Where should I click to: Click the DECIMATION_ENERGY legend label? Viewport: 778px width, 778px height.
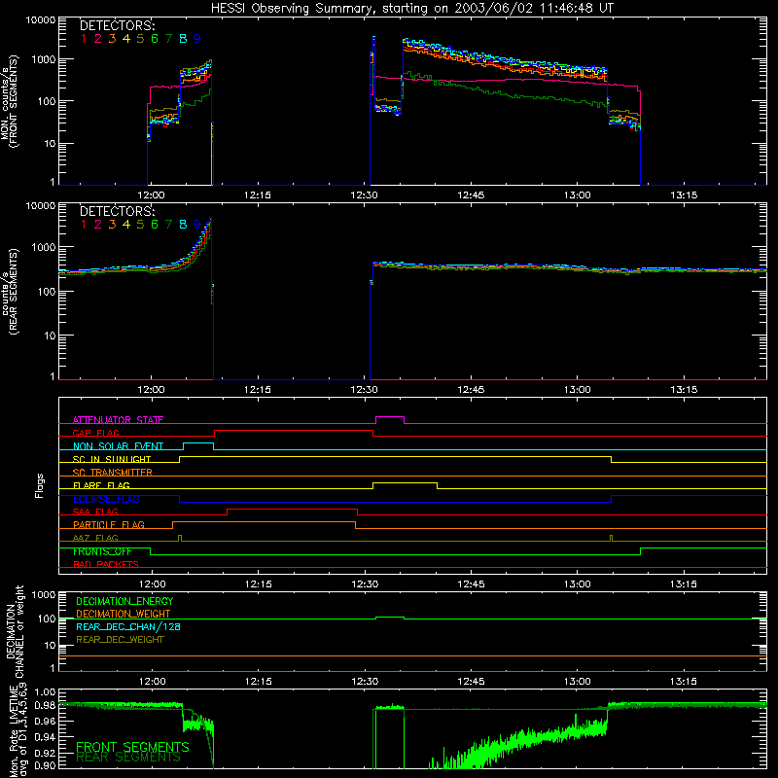click(x=124, y=601)
